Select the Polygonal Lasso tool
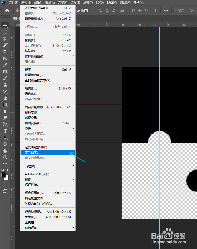 [x=5, y=39]
